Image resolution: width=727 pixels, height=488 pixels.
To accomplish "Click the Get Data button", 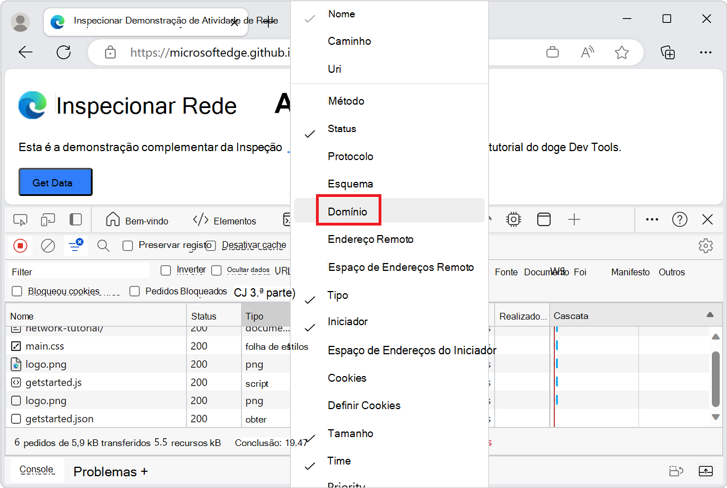I will (x=55, y=182).
